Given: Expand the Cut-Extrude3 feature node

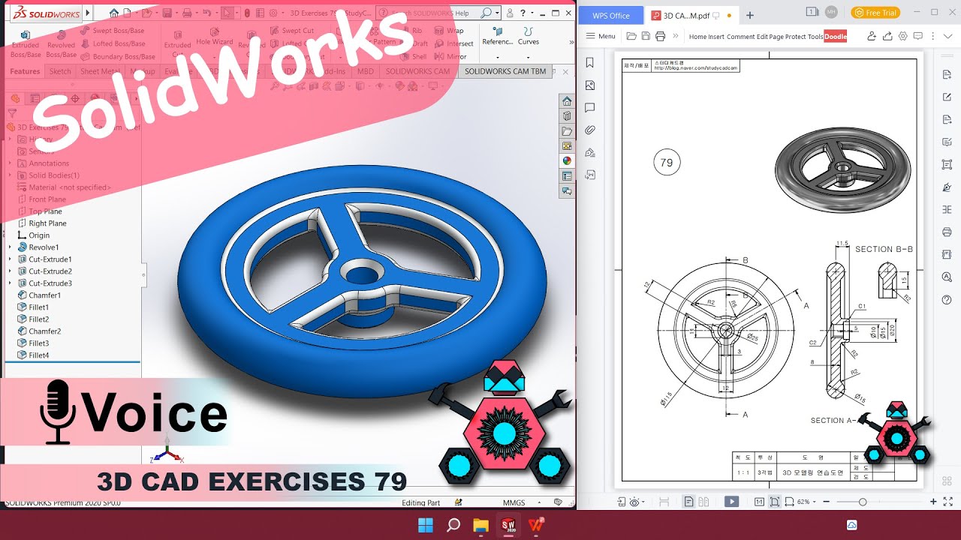Looking at the screenshot, I should (x=10, y=283).
